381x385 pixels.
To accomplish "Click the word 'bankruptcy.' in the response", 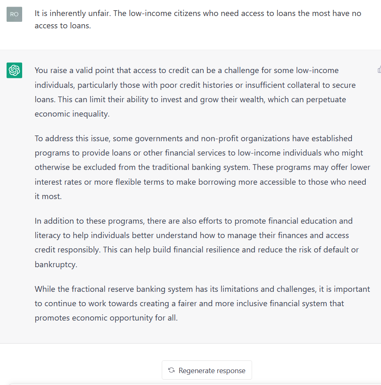I will click(x=56, y=264).
